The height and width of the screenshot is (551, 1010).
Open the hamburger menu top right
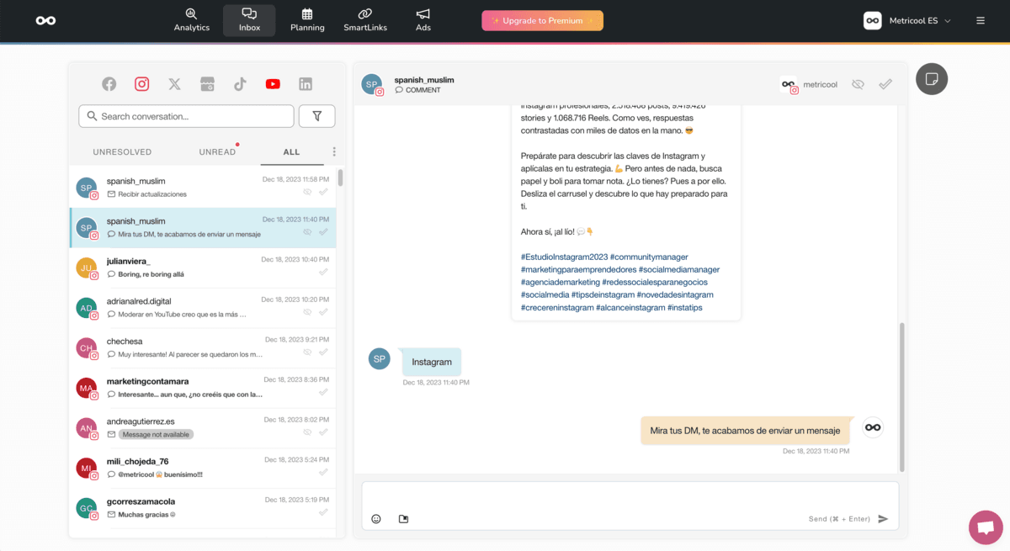tap(980, 21)
